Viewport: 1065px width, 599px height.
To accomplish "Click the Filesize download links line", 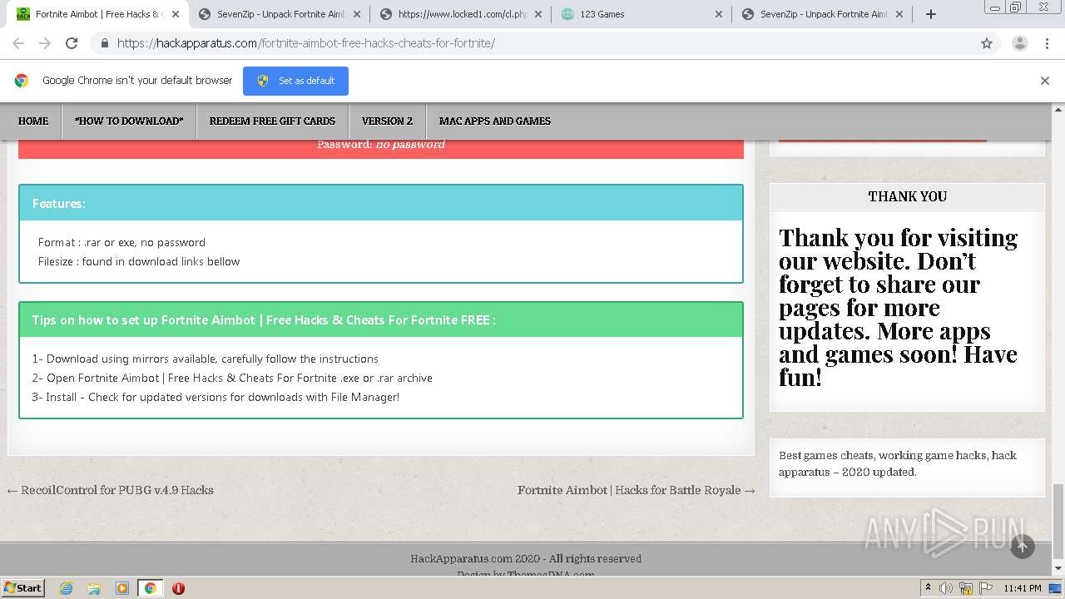I will 139,261.
